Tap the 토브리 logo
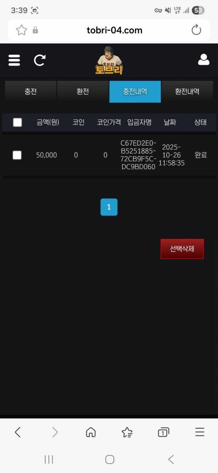The image size is (218, 473). tap(109, 60)
